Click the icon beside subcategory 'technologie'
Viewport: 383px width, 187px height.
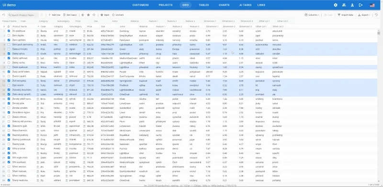coord(84,53)
